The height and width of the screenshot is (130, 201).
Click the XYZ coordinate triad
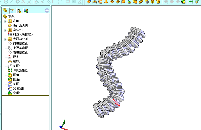coord(63,124)
